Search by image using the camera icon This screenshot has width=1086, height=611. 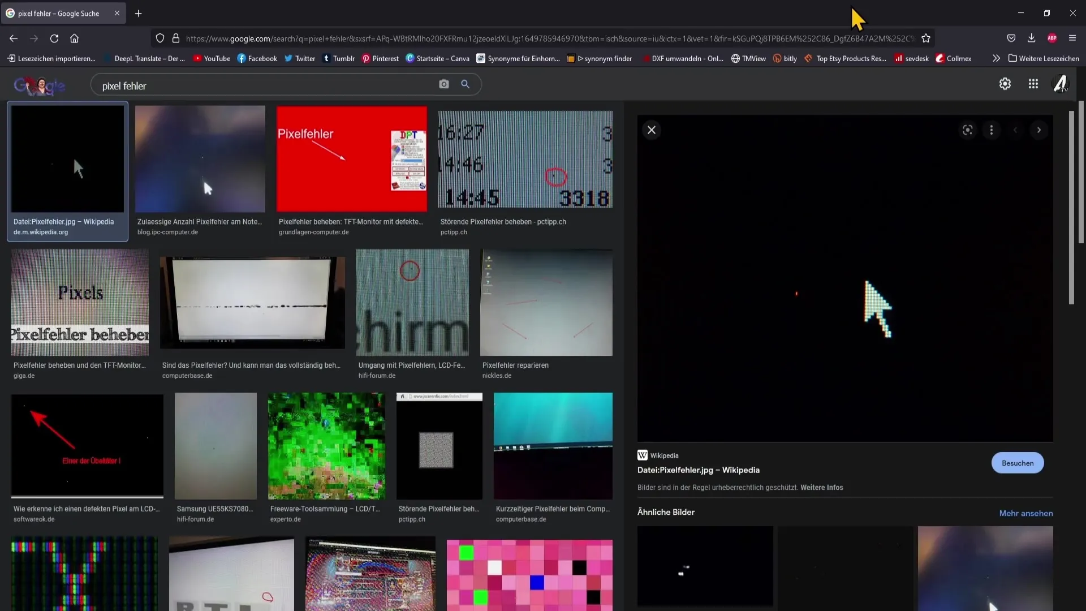(444, 84)
